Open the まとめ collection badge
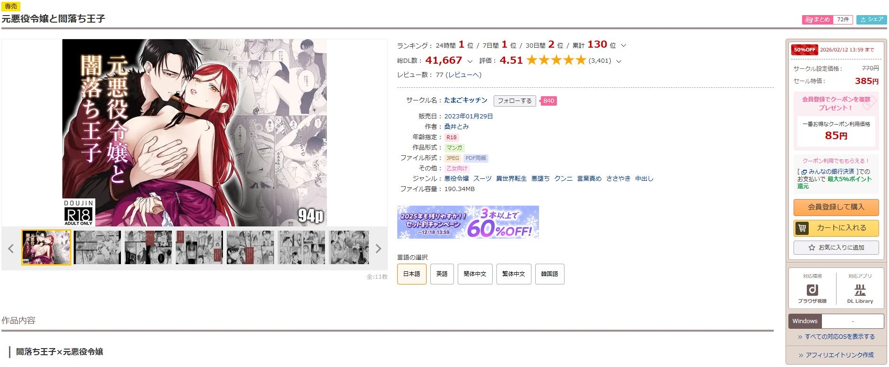 coord(827,20)
